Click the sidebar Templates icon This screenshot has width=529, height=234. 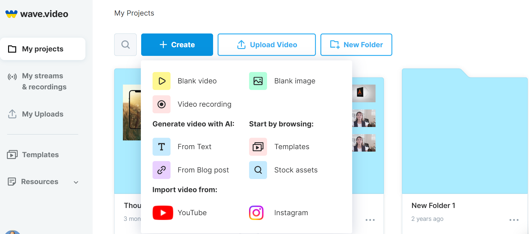(12, 155)
